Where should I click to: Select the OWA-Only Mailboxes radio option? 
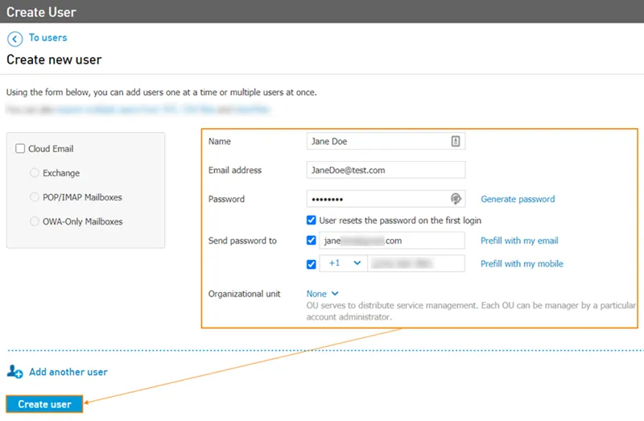[x=35, y=221]
